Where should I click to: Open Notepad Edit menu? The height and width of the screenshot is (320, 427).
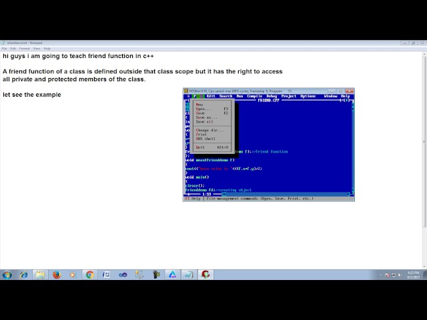click(x=13, y=49)
